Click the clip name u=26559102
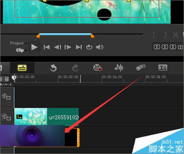This screenshot has width=184, height=154. (x=64, y=118)
